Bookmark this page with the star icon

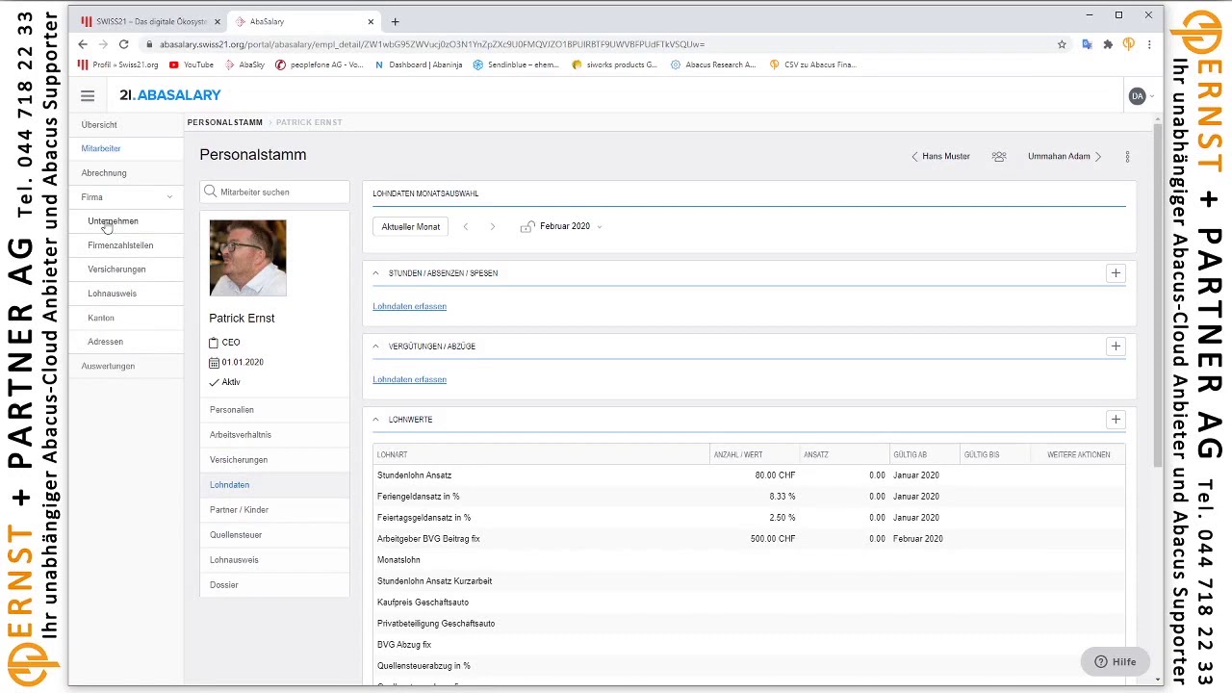1062,44
